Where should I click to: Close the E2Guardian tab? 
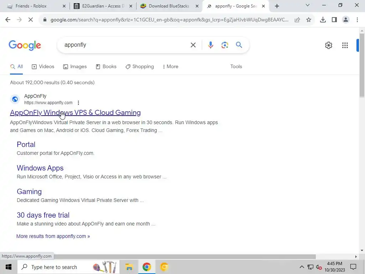pyautogui.click(x=131, y=6)
